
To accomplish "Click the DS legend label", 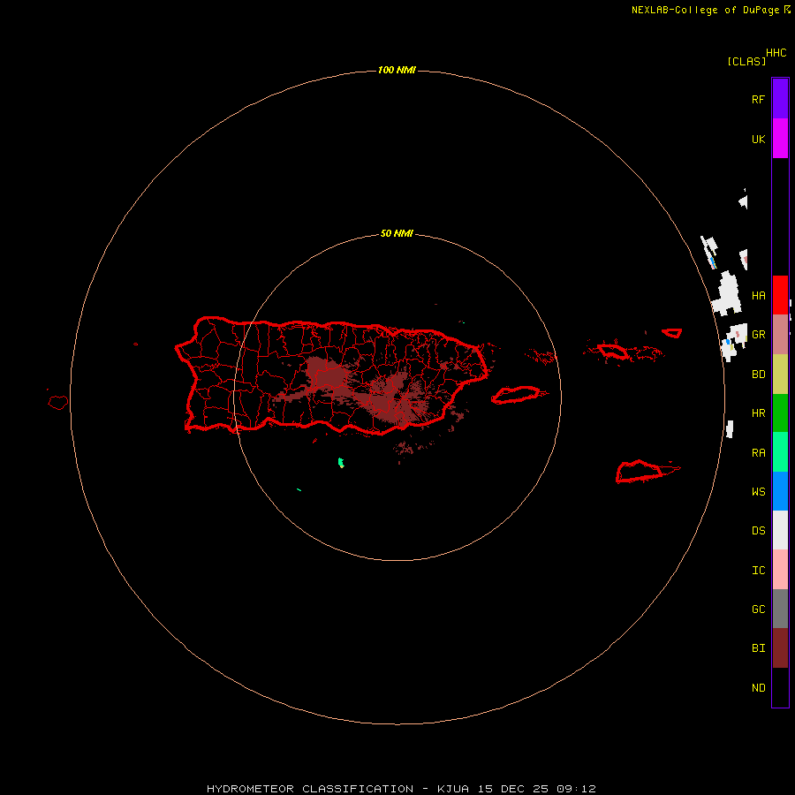I will pyautogui.click(x=758, y=531).
